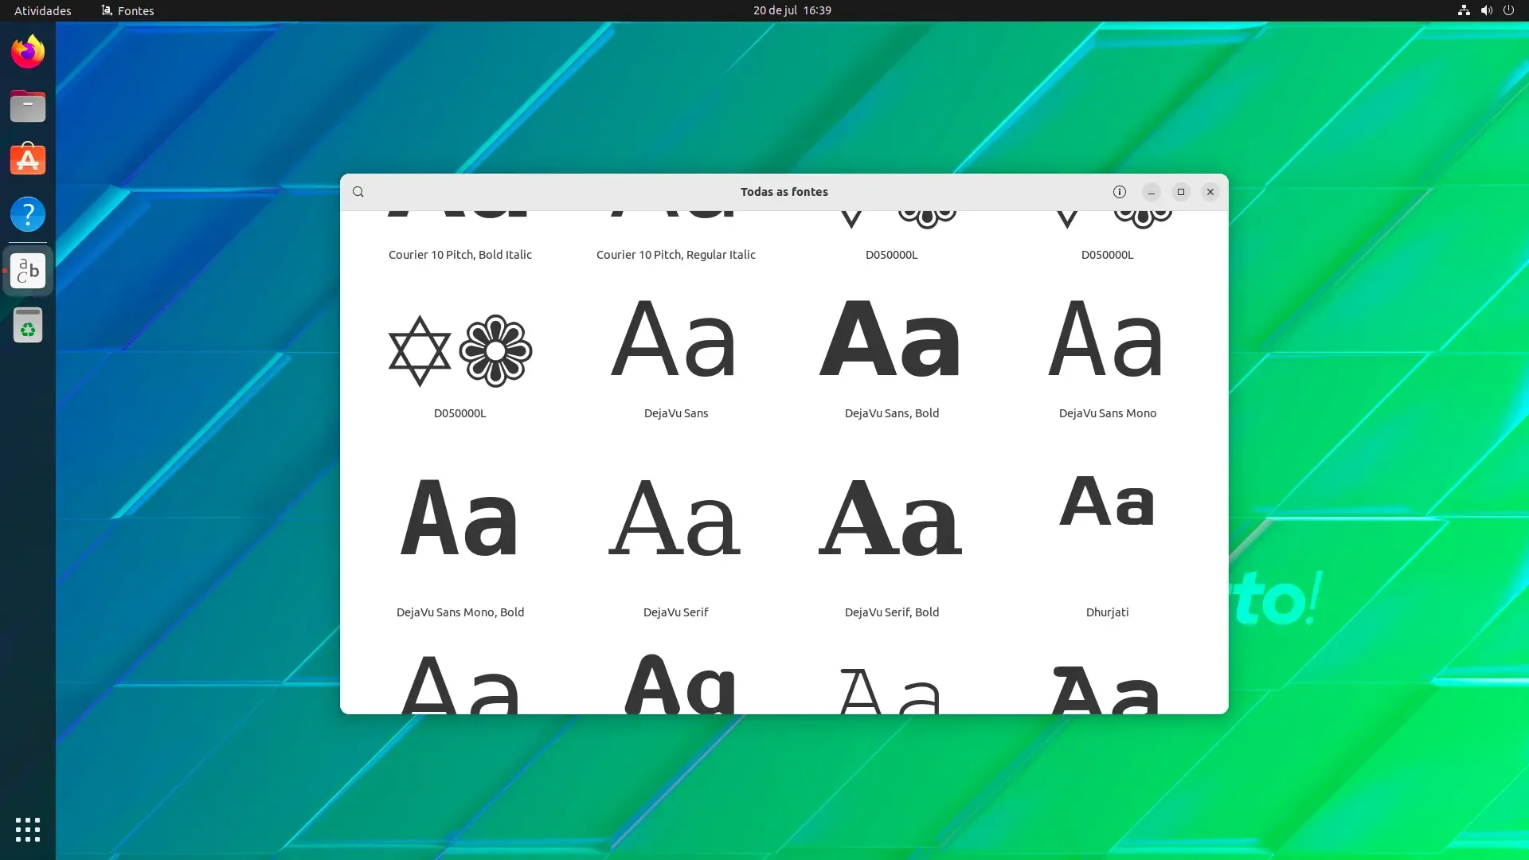This screenshot has height=860, width=1529.
Task: Show applications grid button
Action: (28, 829)
